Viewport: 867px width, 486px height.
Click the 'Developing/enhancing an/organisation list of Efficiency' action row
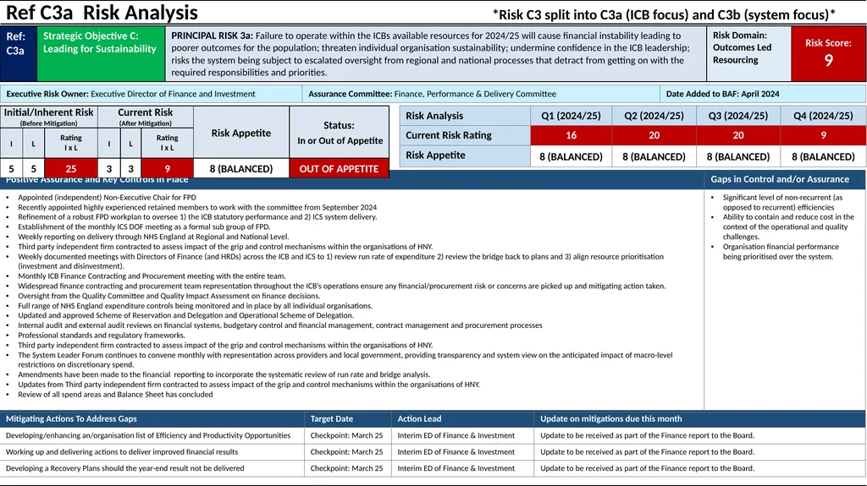pyautogui.click(x=433, y=435)
